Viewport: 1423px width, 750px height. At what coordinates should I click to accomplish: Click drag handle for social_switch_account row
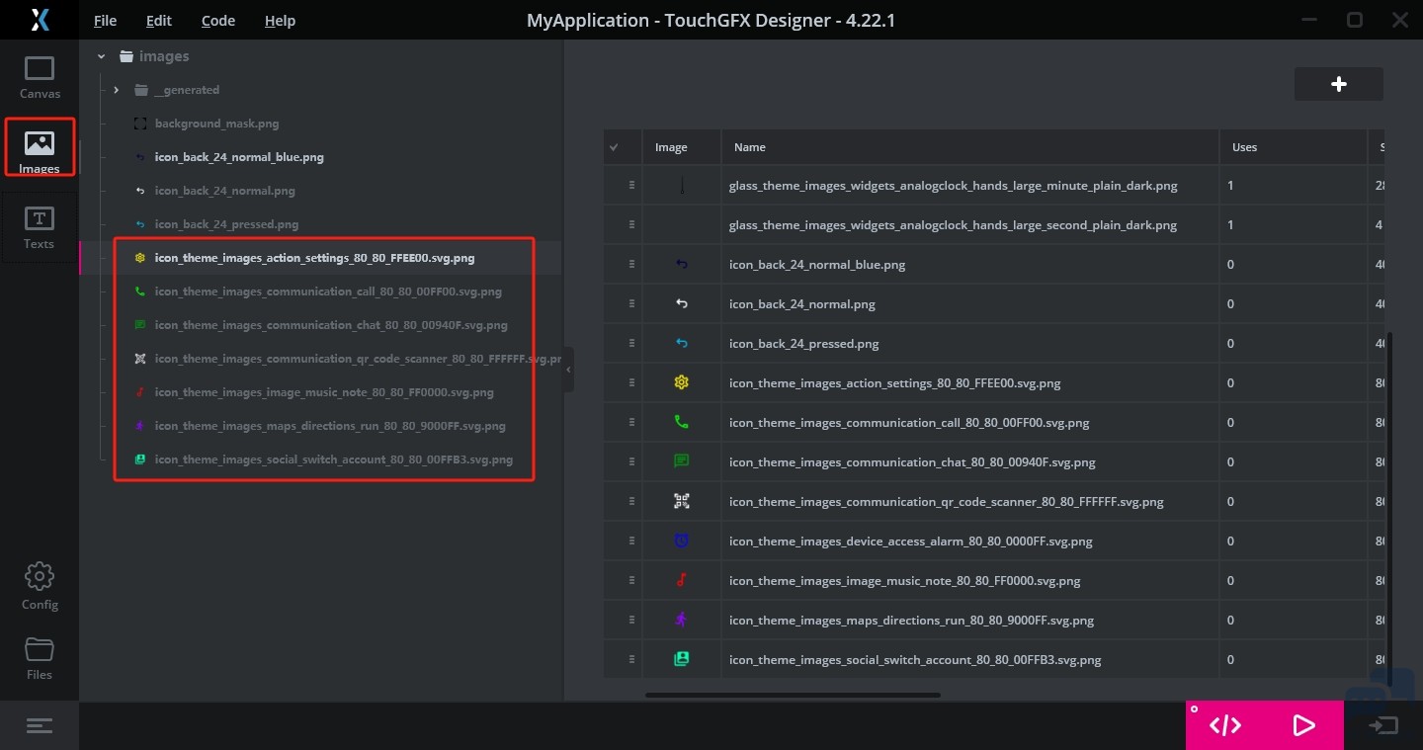tap(631, 659)
